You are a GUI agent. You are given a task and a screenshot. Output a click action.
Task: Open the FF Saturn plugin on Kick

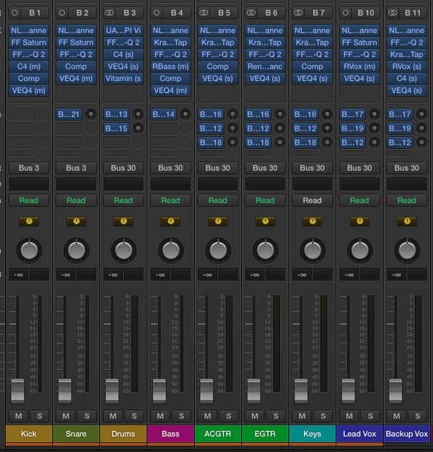[x=29, y=43]
